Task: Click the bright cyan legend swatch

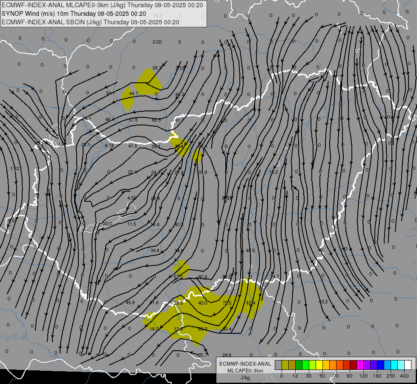Action: (x=394, y=365)
